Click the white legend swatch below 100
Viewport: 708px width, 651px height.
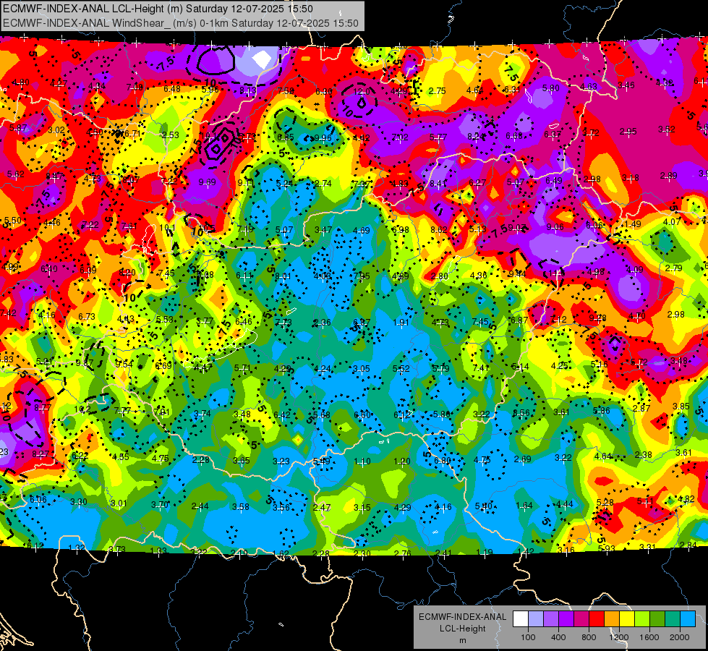pyautogui.click(x=521, y=619)
